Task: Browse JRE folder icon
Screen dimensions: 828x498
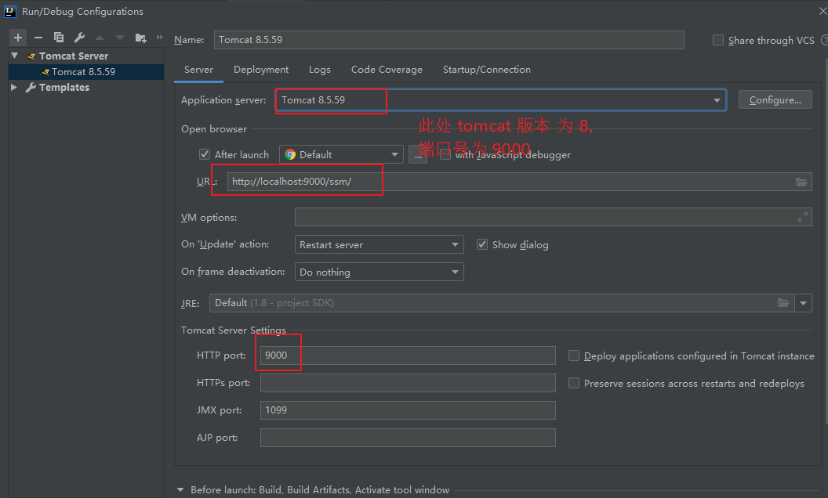Action: [x=783, y=303]
